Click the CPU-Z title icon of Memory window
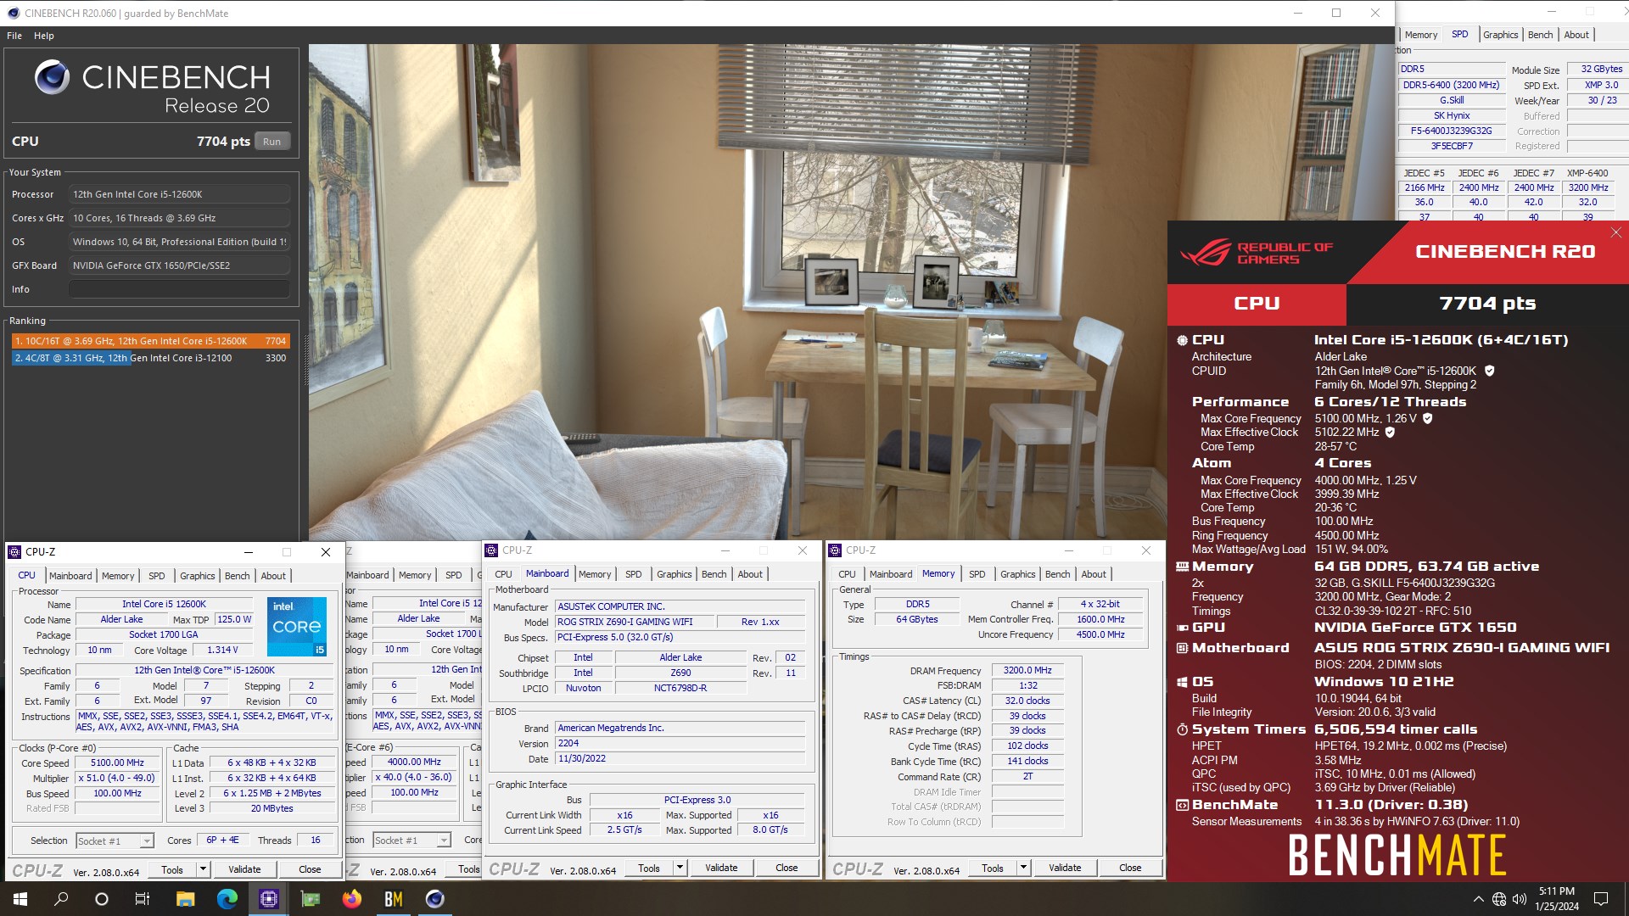Viewport: 1629px width, 916px height. (835, 550)
